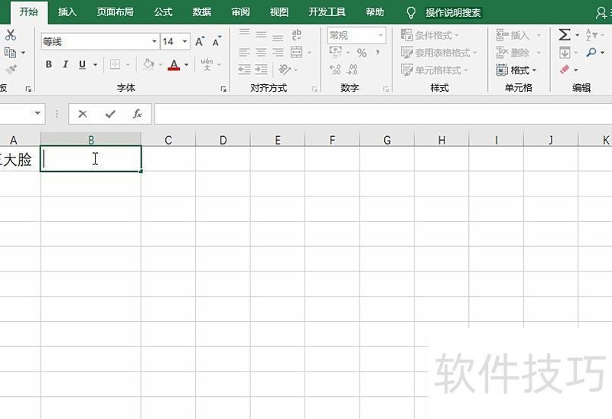Click the Merge and Center icon
612x419 pixels.
pos(297,52)
